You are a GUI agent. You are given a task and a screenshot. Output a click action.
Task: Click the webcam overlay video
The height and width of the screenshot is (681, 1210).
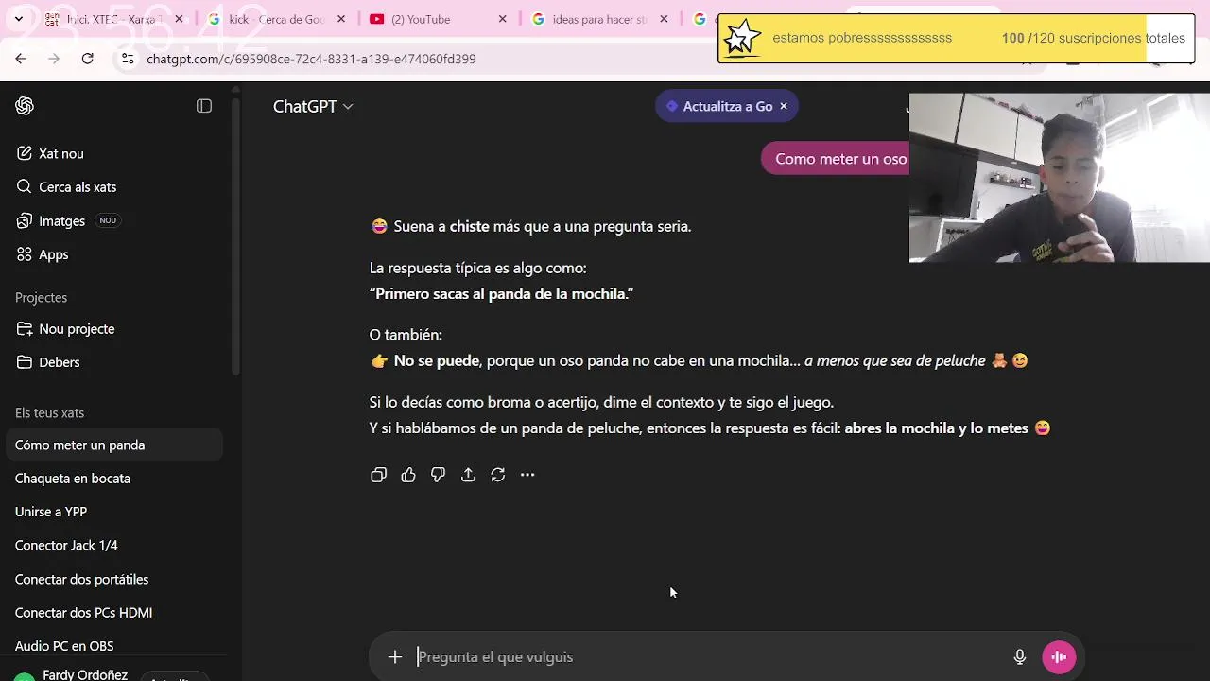(1059, 178)
